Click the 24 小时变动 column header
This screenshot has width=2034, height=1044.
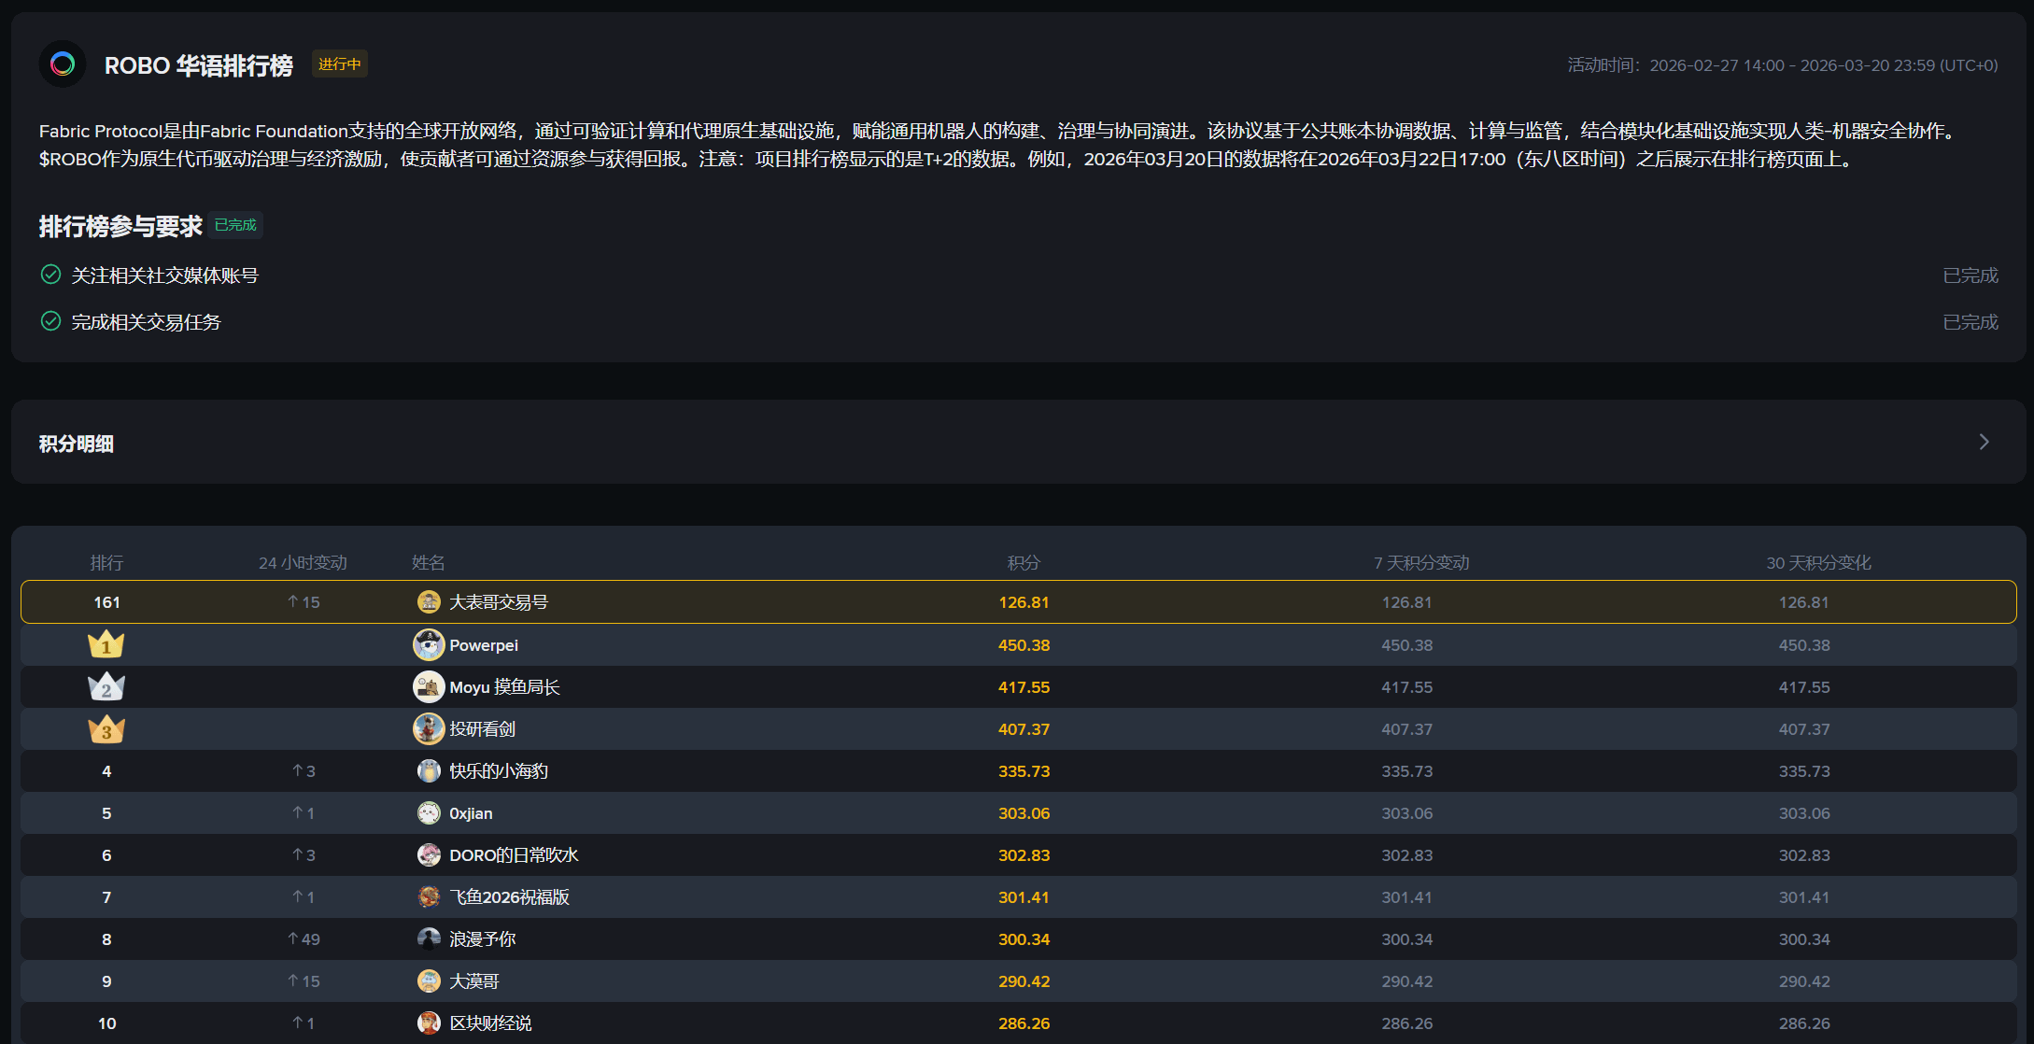(x=303, y=563)
